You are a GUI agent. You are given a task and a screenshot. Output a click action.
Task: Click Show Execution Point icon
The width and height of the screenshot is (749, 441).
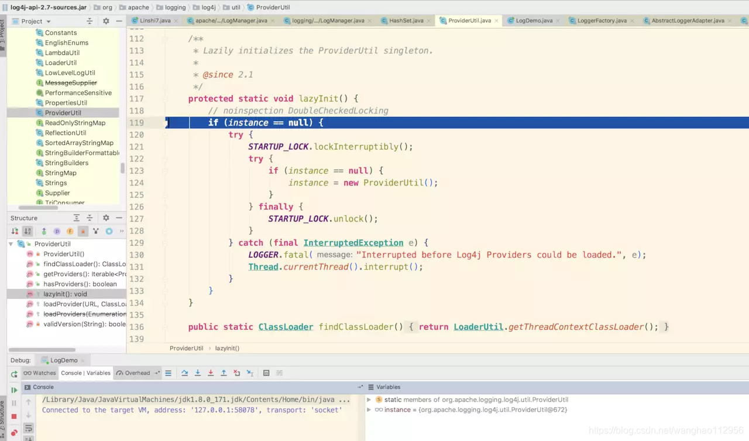pos(169,373)
